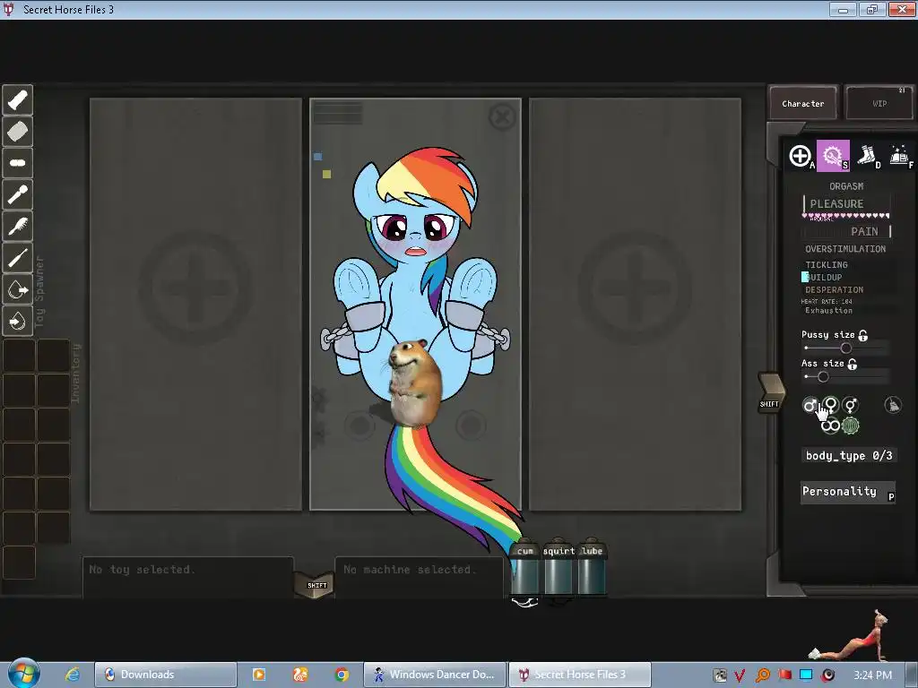Screen dimensions: 918x688
Task: Click the yellow square in the center panel
Action: (326, 174)
